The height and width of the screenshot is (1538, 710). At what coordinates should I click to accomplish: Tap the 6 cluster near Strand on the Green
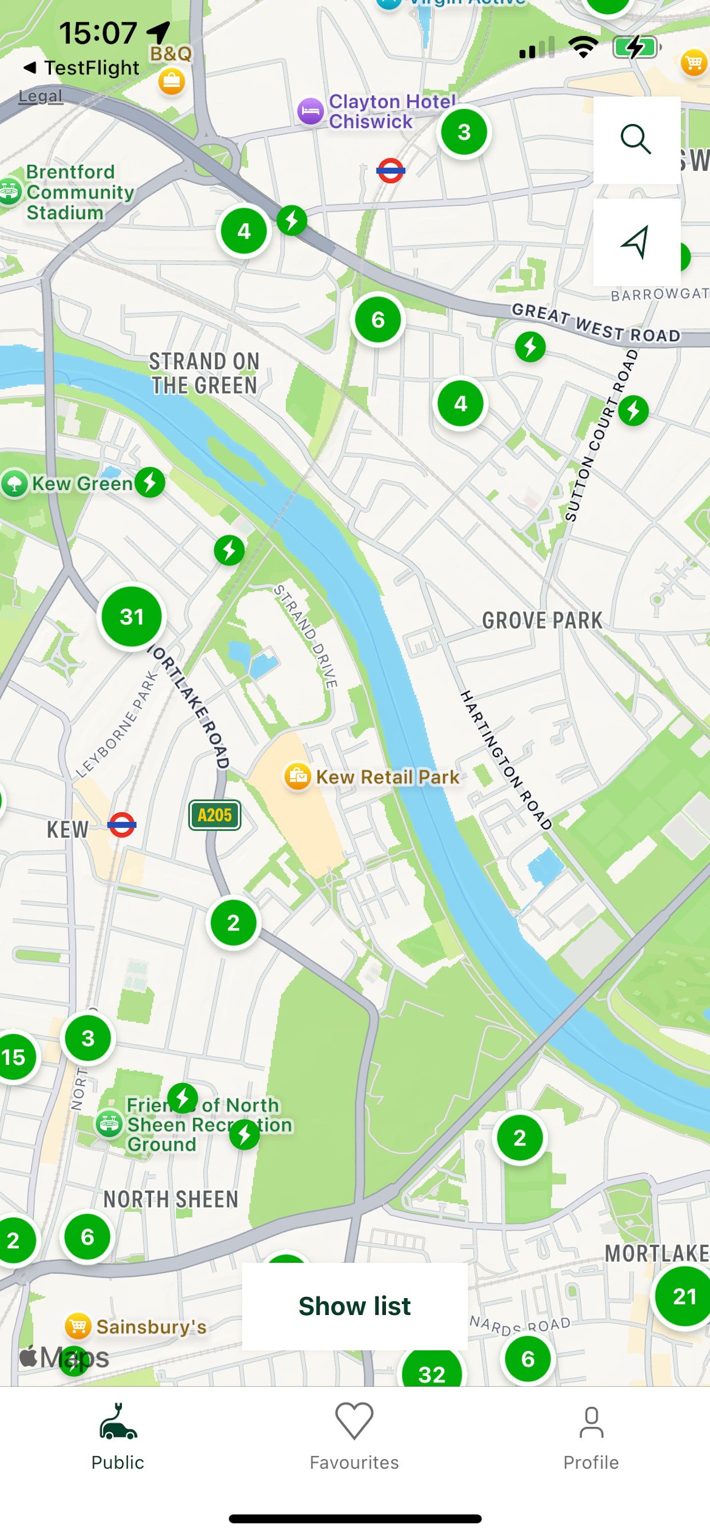378,320
